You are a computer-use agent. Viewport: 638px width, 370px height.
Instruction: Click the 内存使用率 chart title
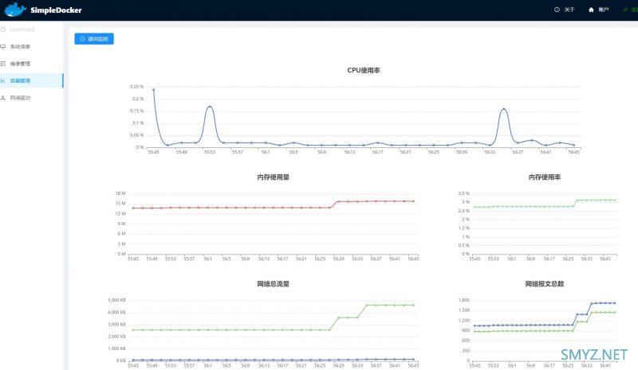545,177
